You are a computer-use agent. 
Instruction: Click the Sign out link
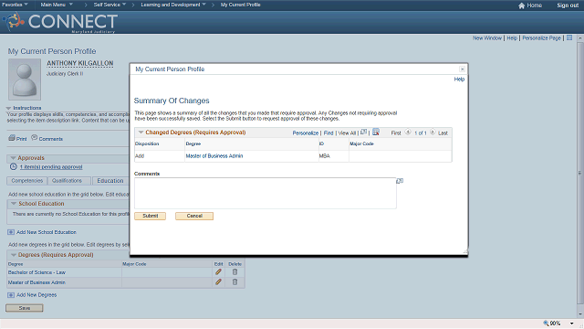click(568, 5)
